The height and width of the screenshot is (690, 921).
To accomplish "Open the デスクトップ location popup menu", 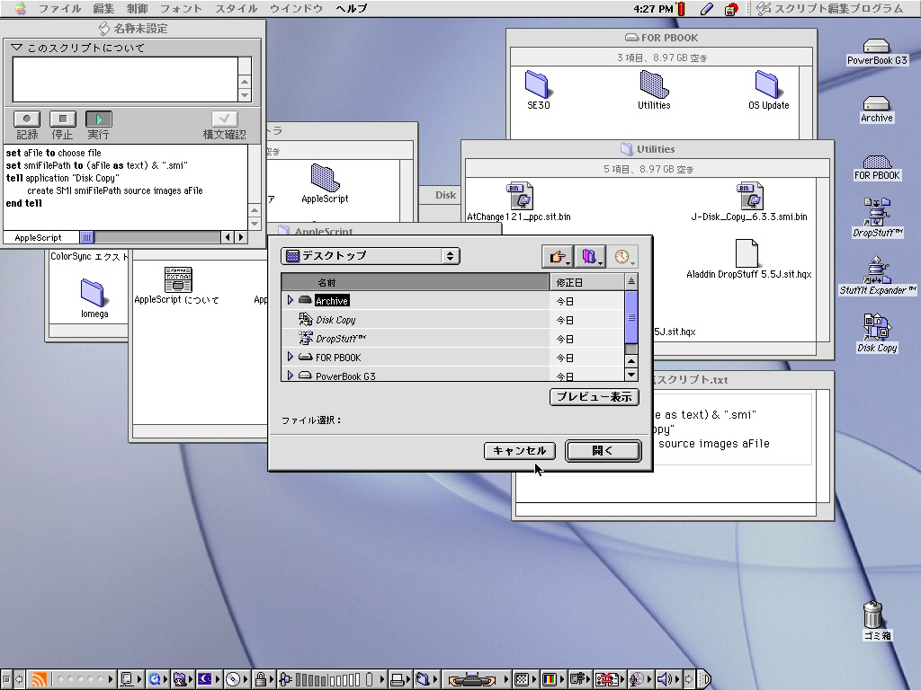I will point(370,256).
